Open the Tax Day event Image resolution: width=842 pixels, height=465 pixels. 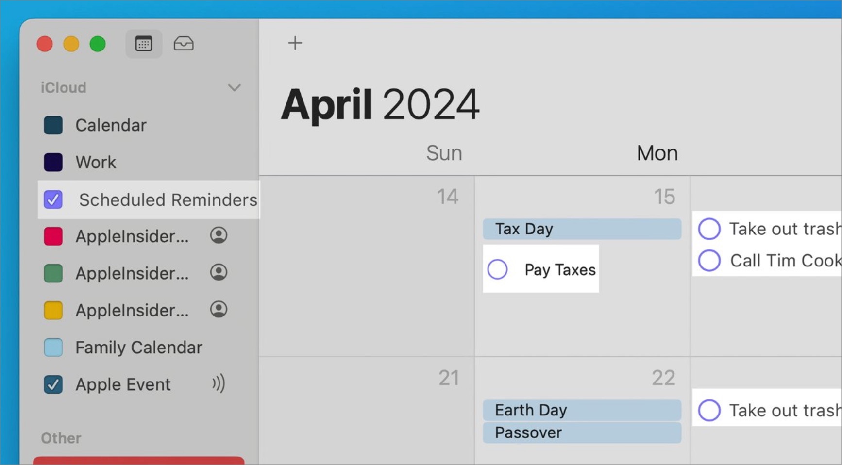(x=581, y=229)
